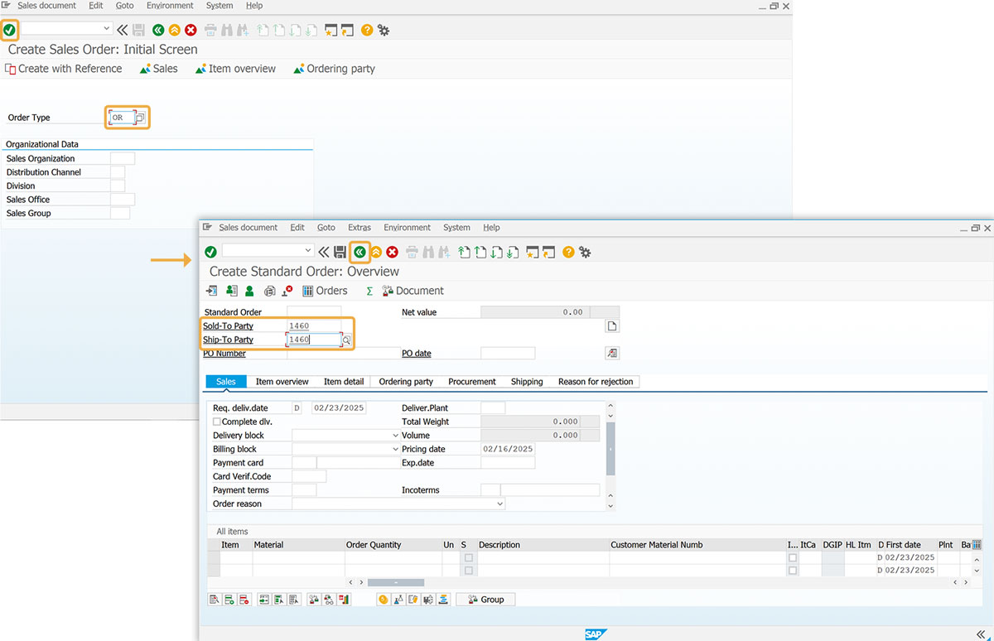This screenshot has width=994, height=641.
Task: Open Extras menu in Overview window
Action: [x=359, y=228]
